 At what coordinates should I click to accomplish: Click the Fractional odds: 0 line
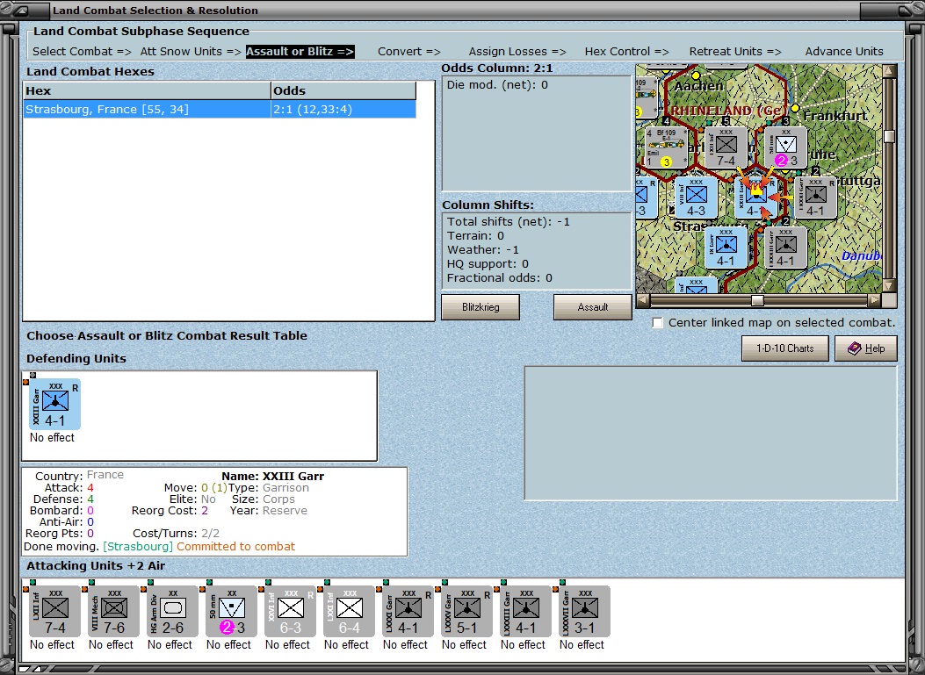pos(500,278)
